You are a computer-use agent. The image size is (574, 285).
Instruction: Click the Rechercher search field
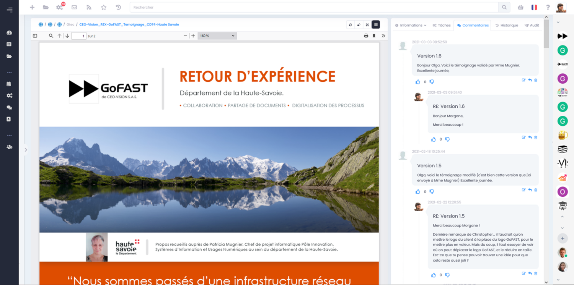pyautogui.click(x=314, y=7)
